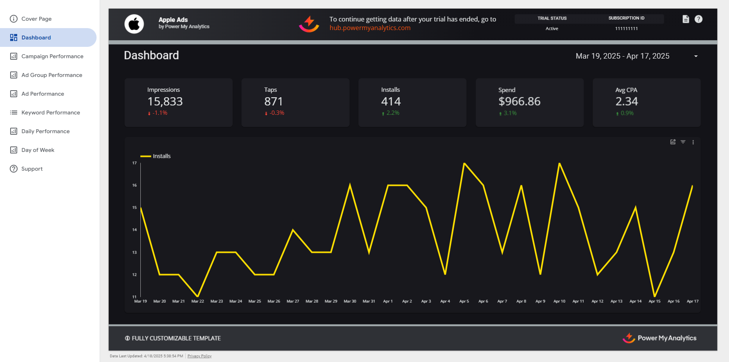Select Keyword Performance in the sidebar

point(50,112)
